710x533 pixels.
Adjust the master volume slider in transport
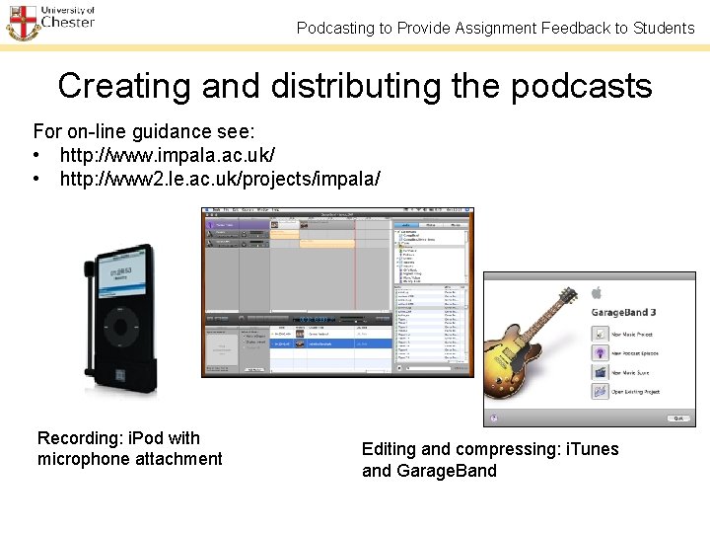352,322
